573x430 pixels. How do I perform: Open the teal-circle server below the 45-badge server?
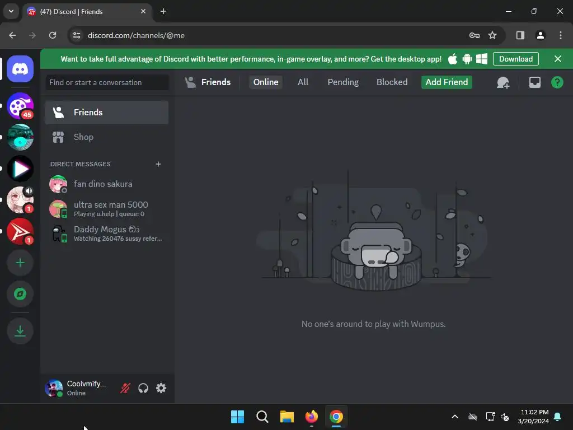tap(20, 137)
